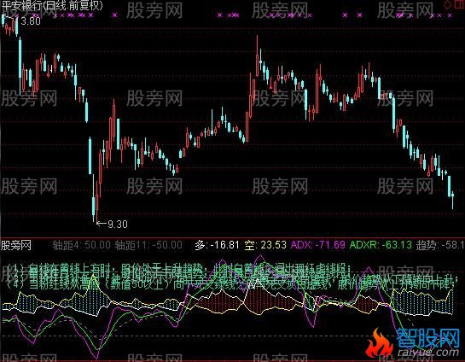Click the red diamond icon at chart corner

tap(447, 4)
